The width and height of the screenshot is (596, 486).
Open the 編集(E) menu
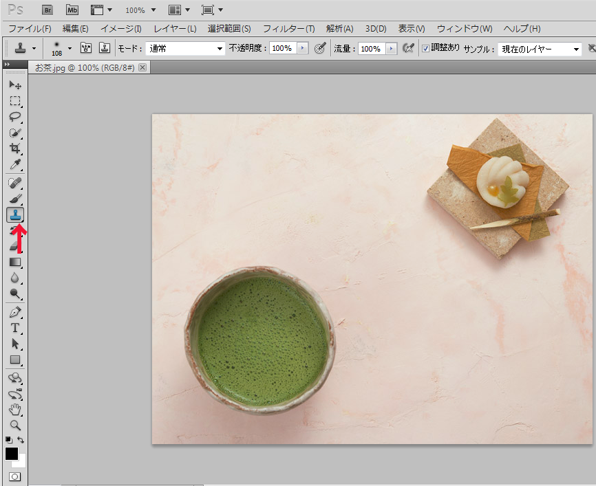point(75,29)
